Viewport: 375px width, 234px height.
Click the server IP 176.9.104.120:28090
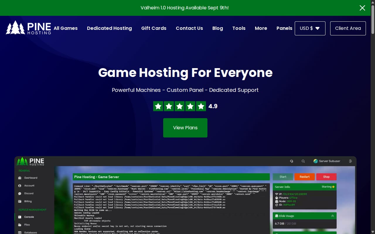point(295,194)
